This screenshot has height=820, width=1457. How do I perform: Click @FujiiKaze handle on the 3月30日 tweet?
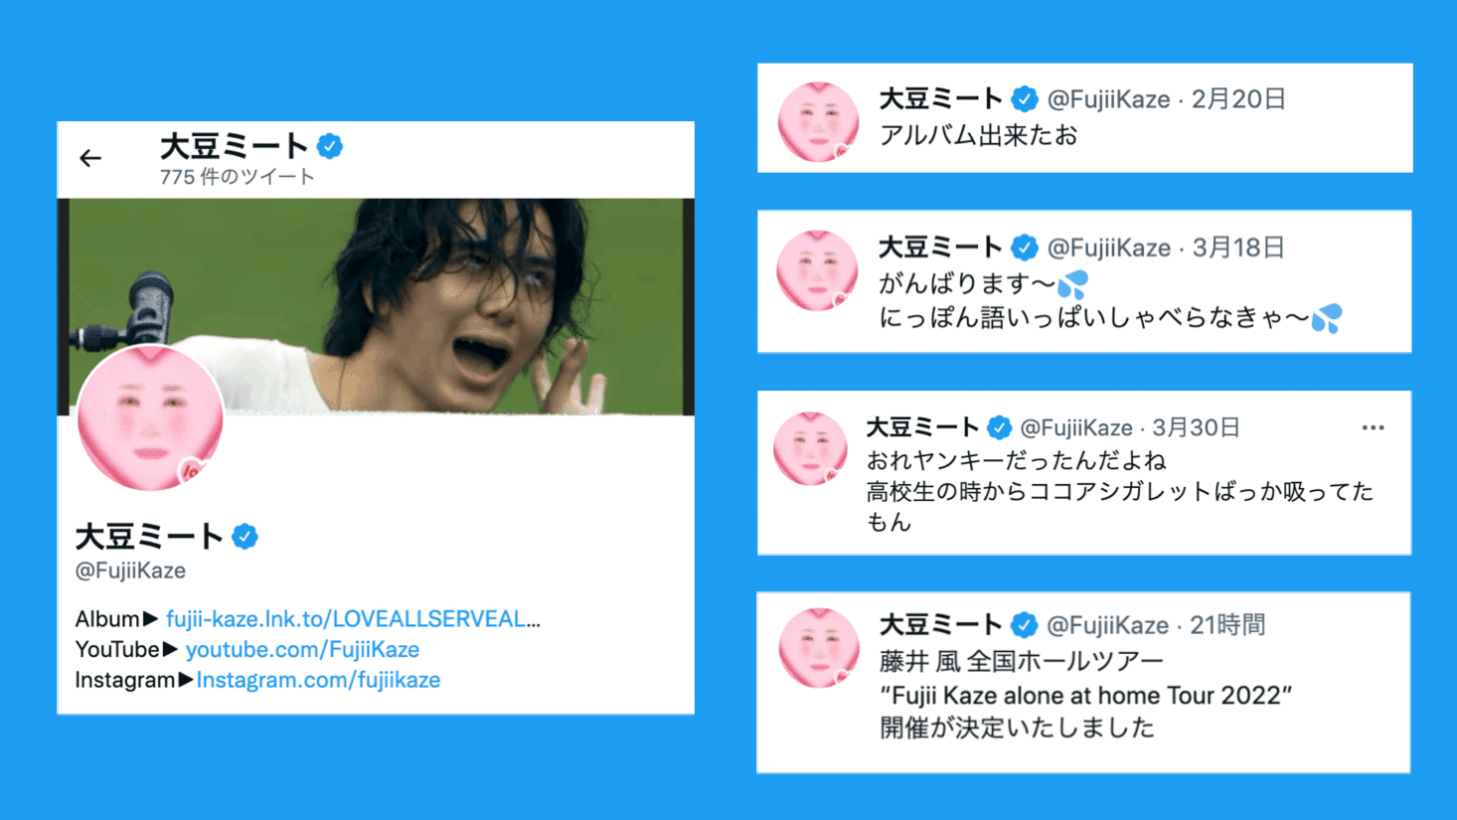[1076, 427]
